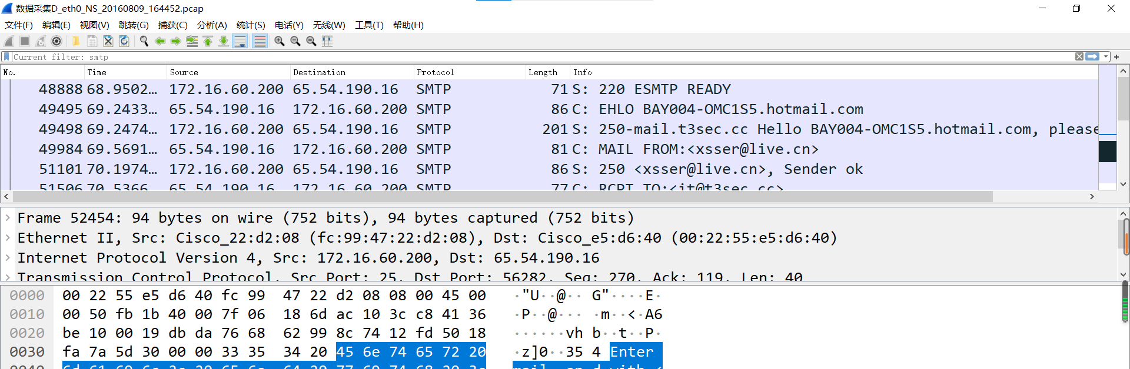Click the display filter input field
The height and width of the screenshot is (369, 1130).
pyautogui.click(x=530, y=57)
